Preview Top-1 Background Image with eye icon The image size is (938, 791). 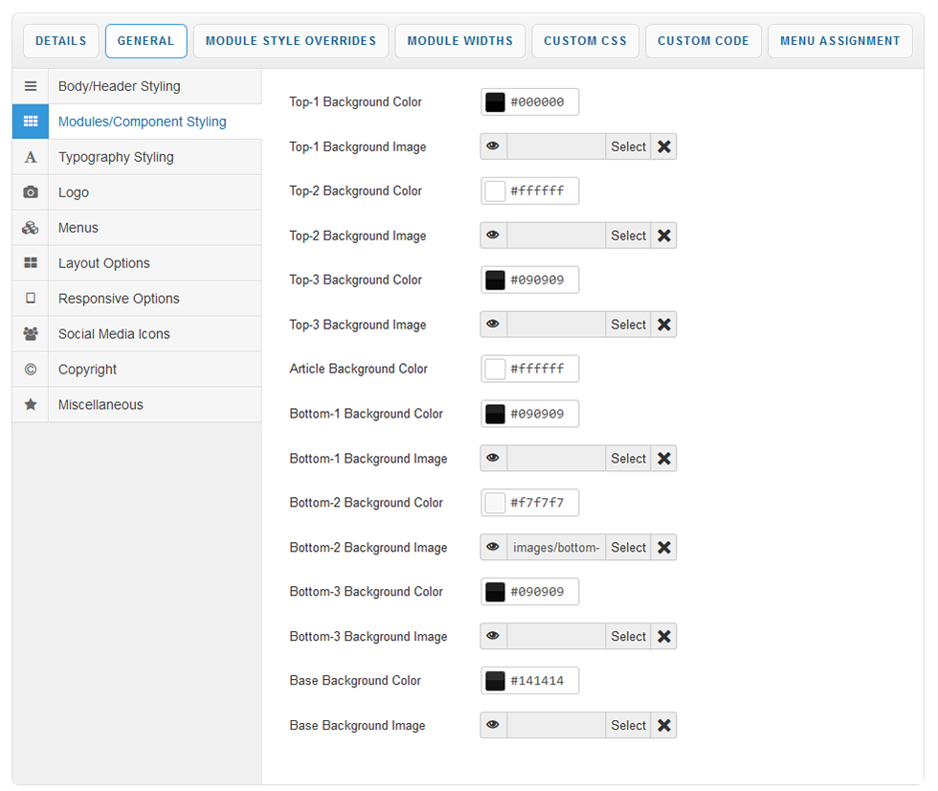pyautogui.click(x=493, y=147)
